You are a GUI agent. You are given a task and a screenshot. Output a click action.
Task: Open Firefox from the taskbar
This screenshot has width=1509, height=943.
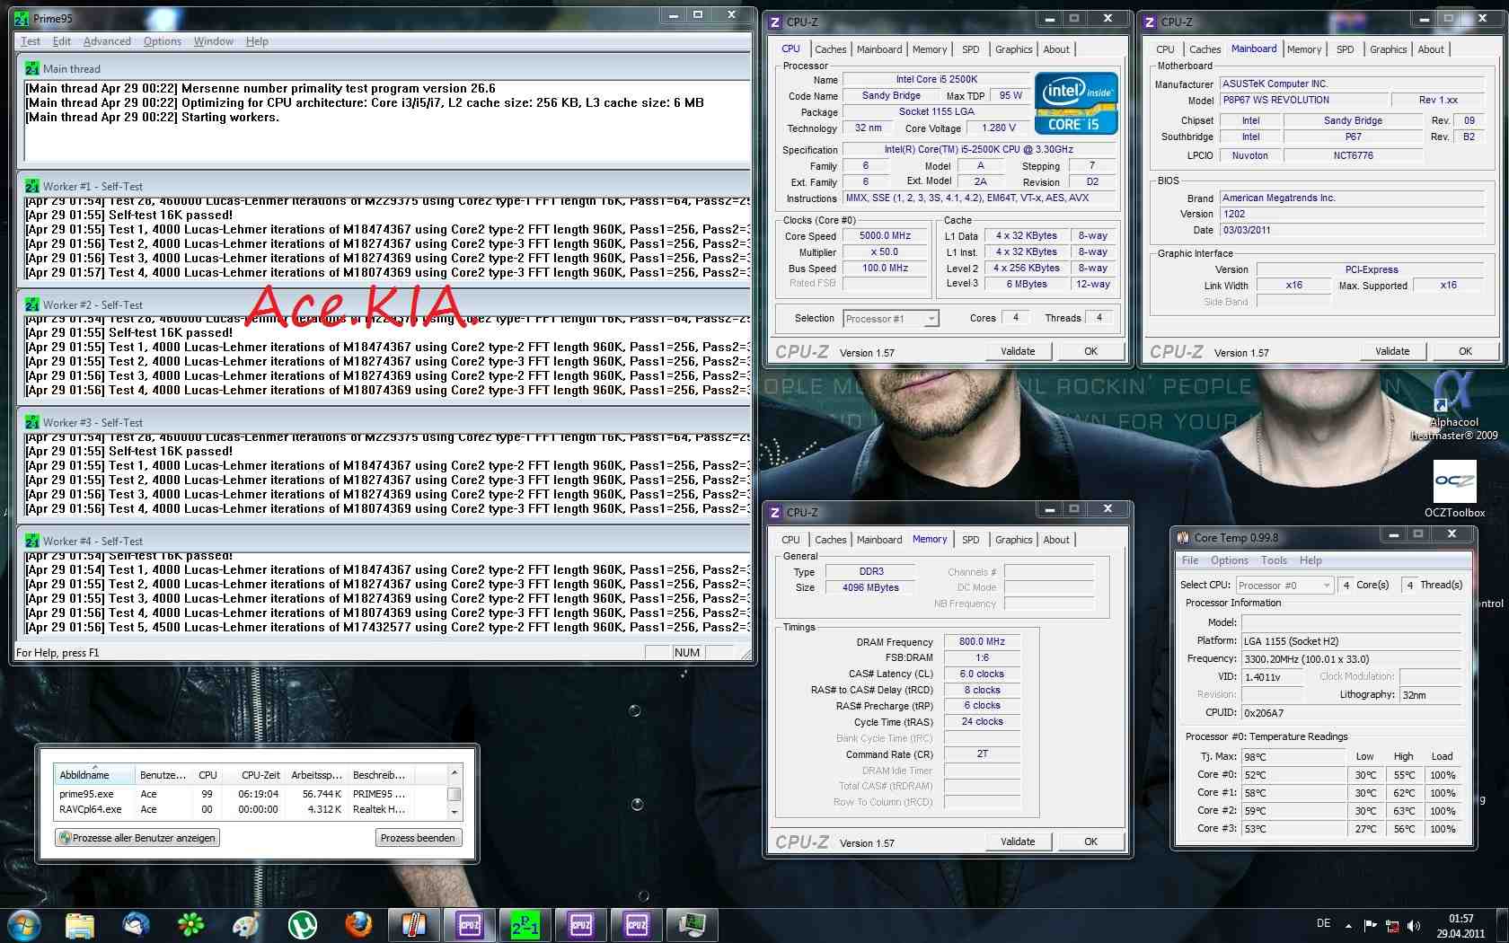[x=358, y=924]
